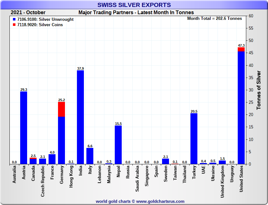
Task: Click the Swiss Silver Exports chart title
Action: (134, 5)
